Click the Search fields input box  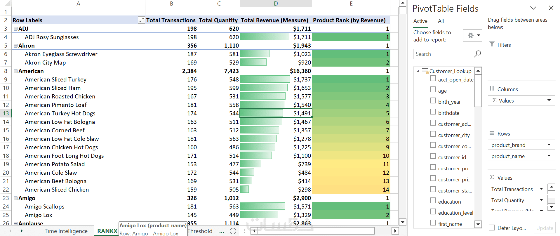pos(444,54)
